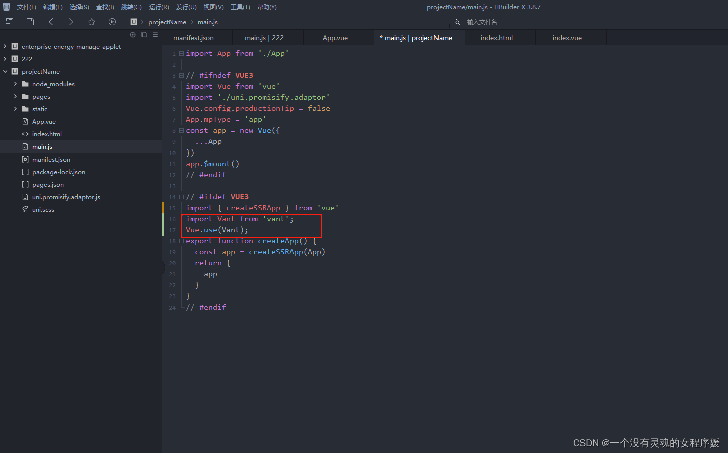Click the project icon beside projectName
This screenshot has height=453, width=728.
point(15,71)
